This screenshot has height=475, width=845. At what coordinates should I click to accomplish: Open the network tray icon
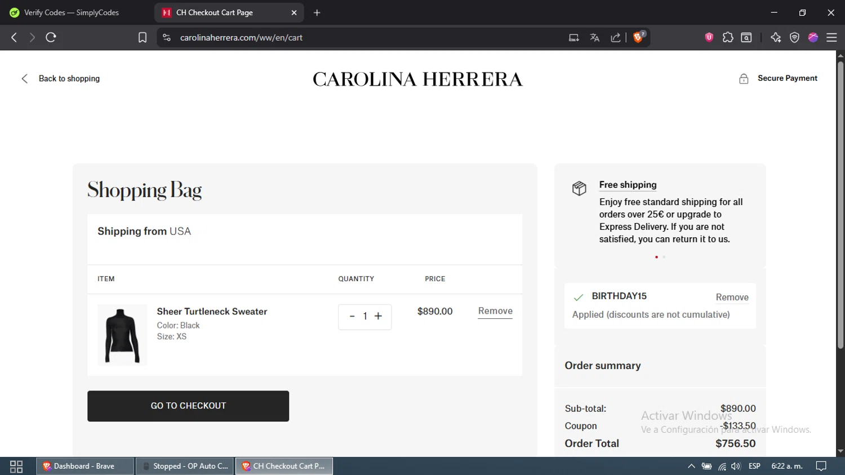coord(722,467)
